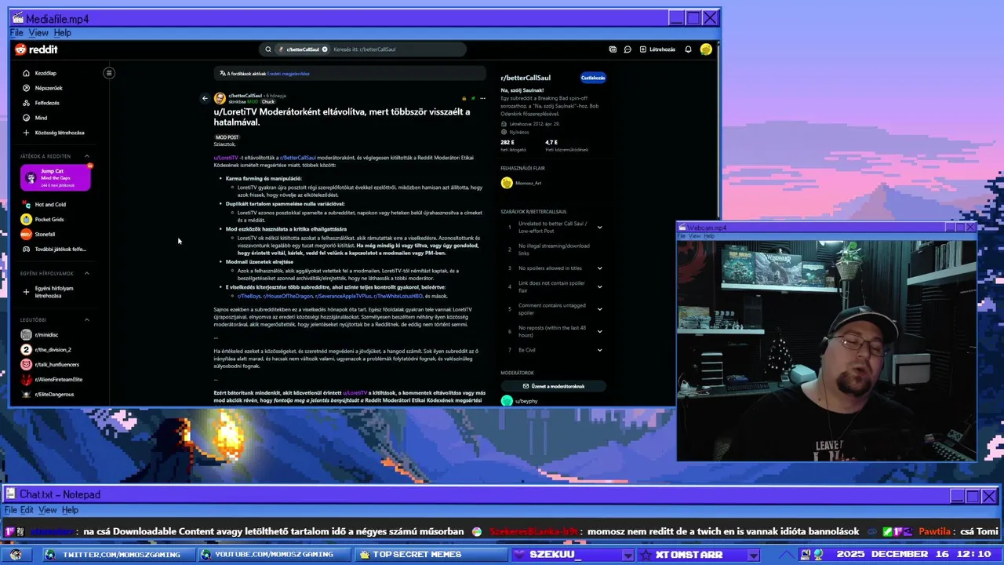The image size is (1004, 565).
Task: Open File menu in Chat.txt Notepad
Action: pos(11,510)
